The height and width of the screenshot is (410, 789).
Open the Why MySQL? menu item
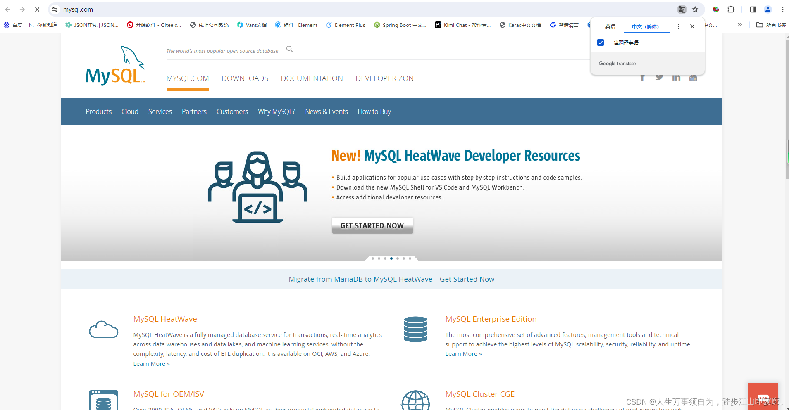[x=277, y=111]
